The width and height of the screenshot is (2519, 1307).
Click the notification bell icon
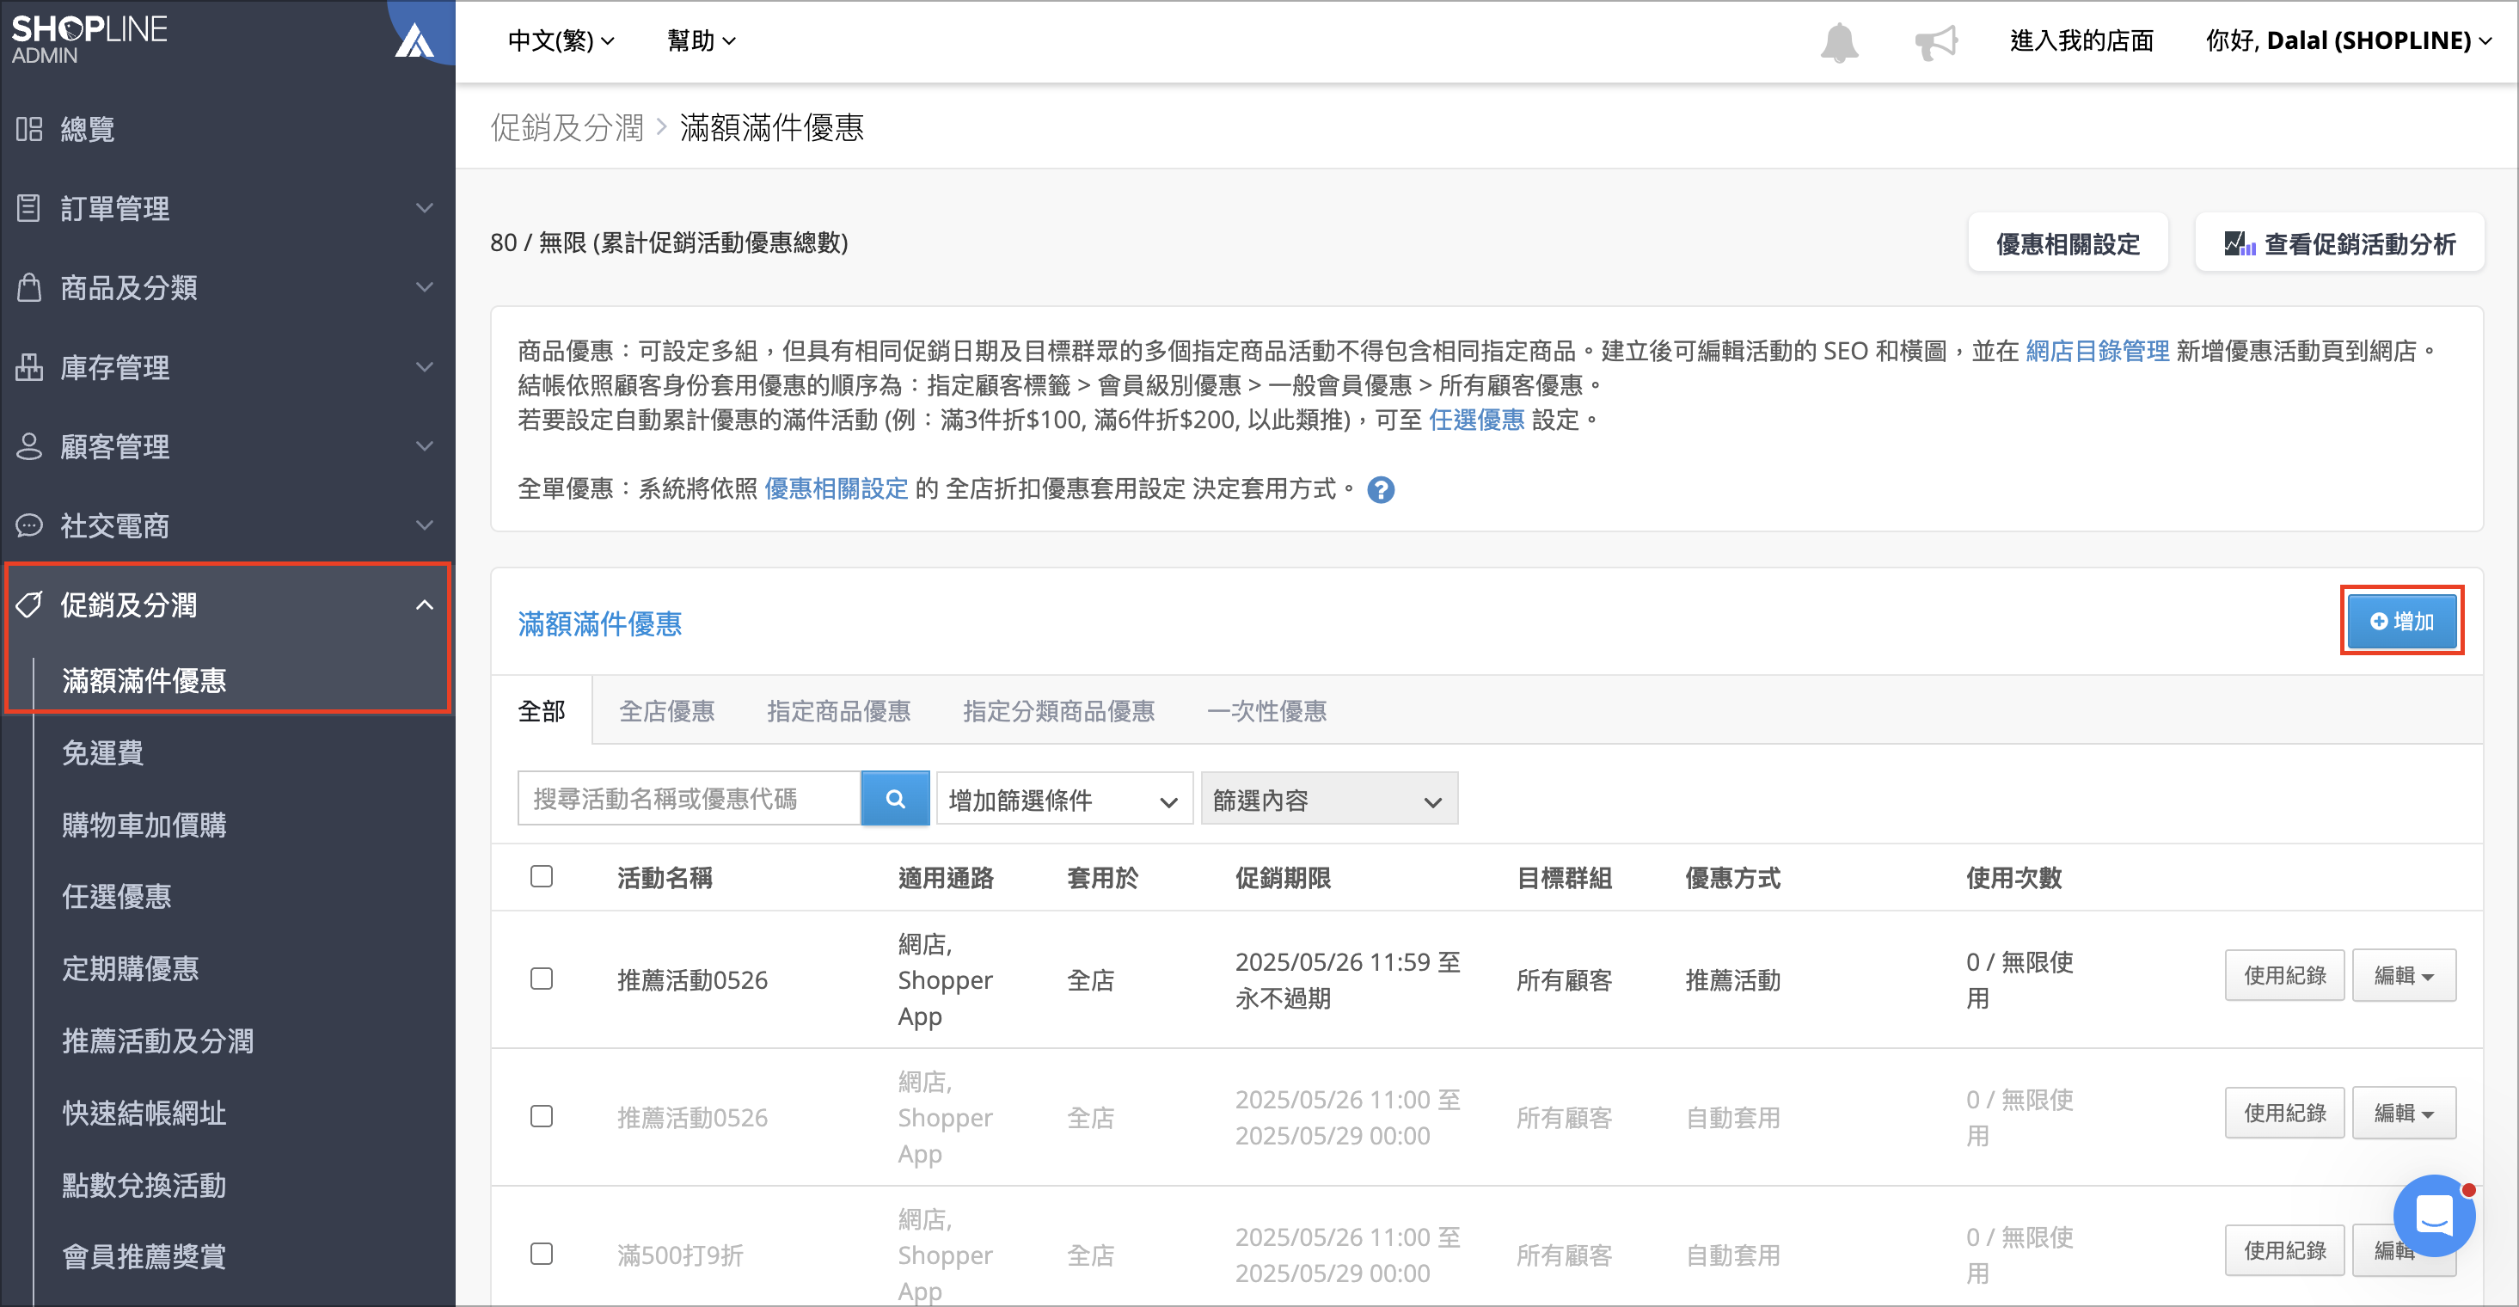[1838, 42]
